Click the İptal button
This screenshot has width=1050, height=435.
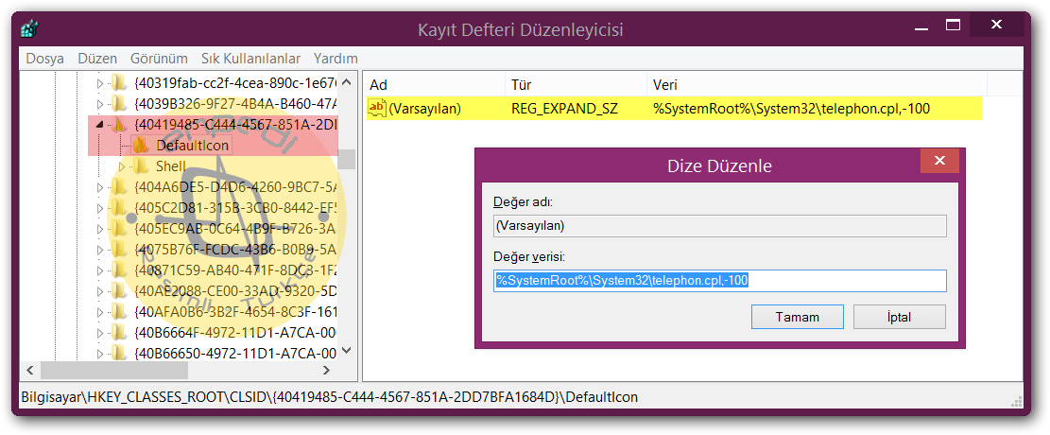900,317
